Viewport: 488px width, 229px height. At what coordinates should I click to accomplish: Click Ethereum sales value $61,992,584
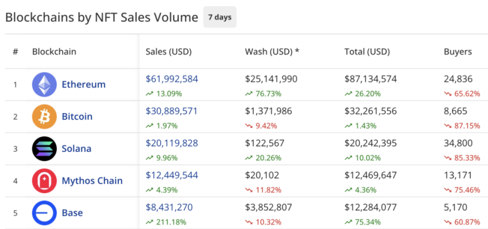pos(172,79)
